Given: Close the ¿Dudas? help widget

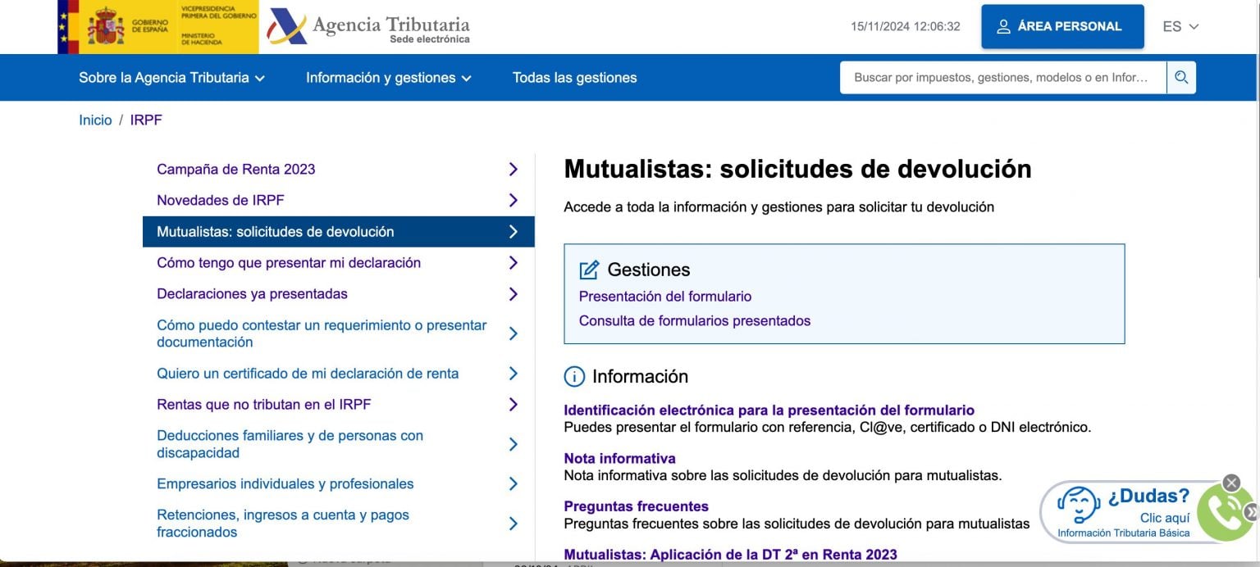Looking at the screenshot, I should 1231,483.
